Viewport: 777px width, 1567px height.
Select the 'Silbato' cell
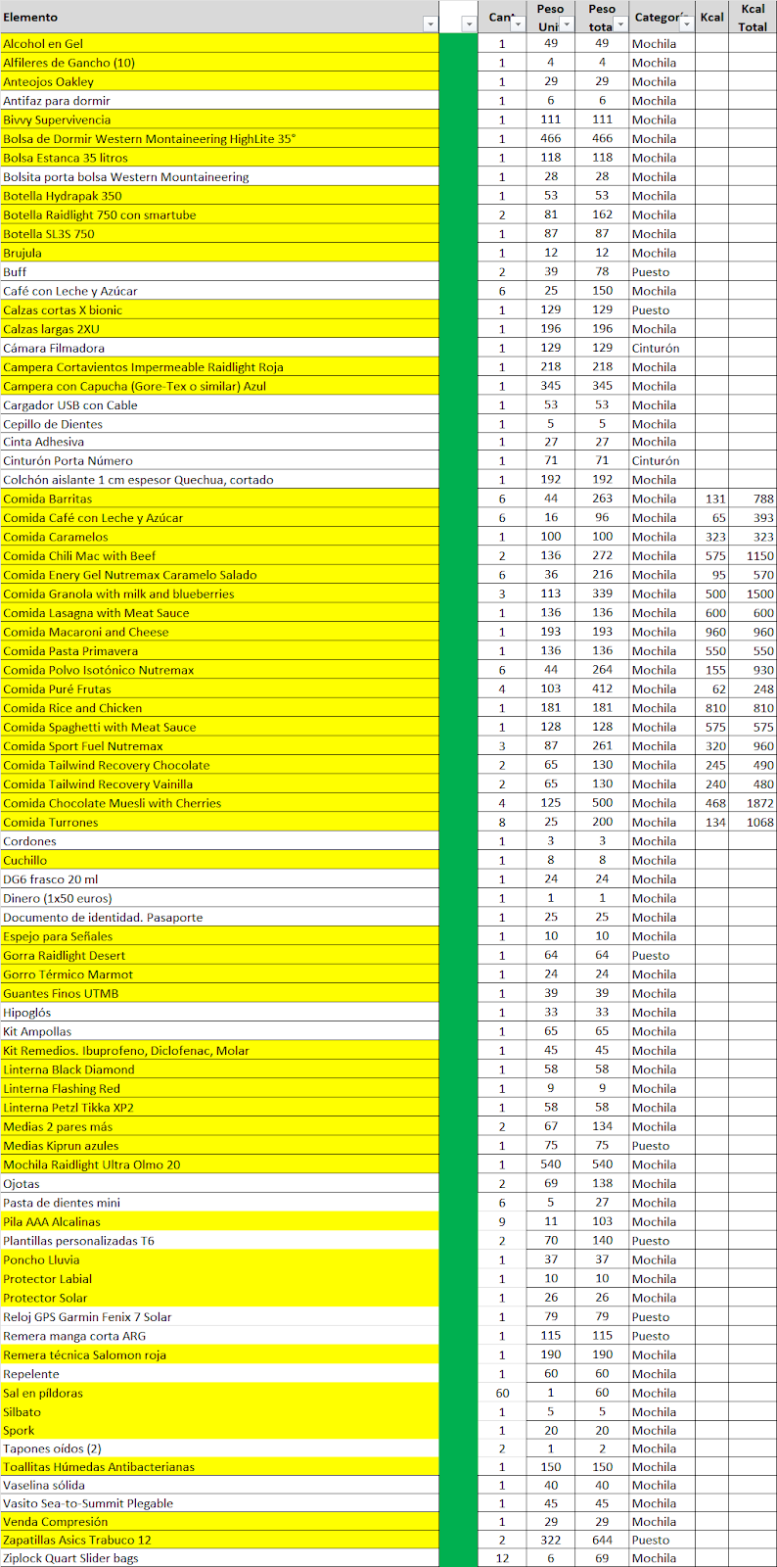click(x=219, y=1411)
